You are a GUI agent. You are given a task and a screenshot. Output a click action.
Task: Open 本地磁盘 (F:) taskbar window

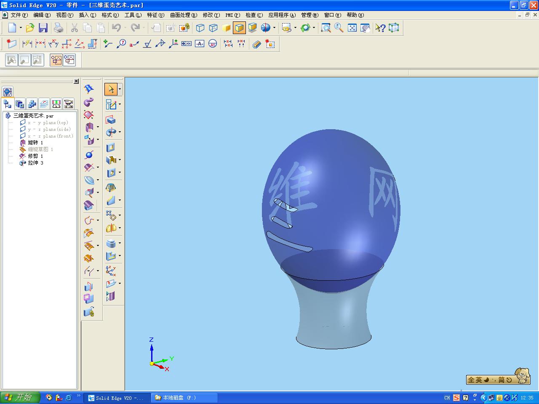[184, 398]
